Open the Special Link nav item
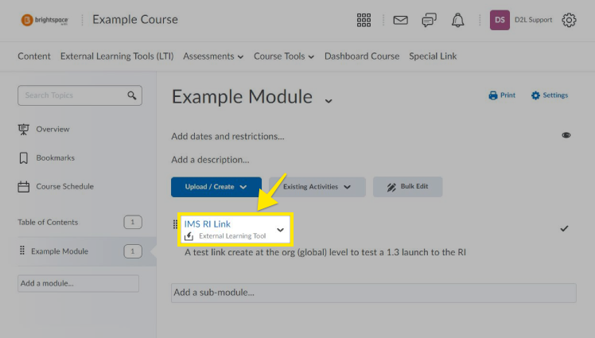595x338 pixels. [433, 56]
